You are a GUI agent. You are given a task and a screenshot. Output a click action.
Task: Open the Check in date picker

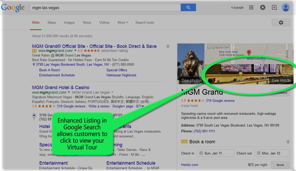pos(215,153)
